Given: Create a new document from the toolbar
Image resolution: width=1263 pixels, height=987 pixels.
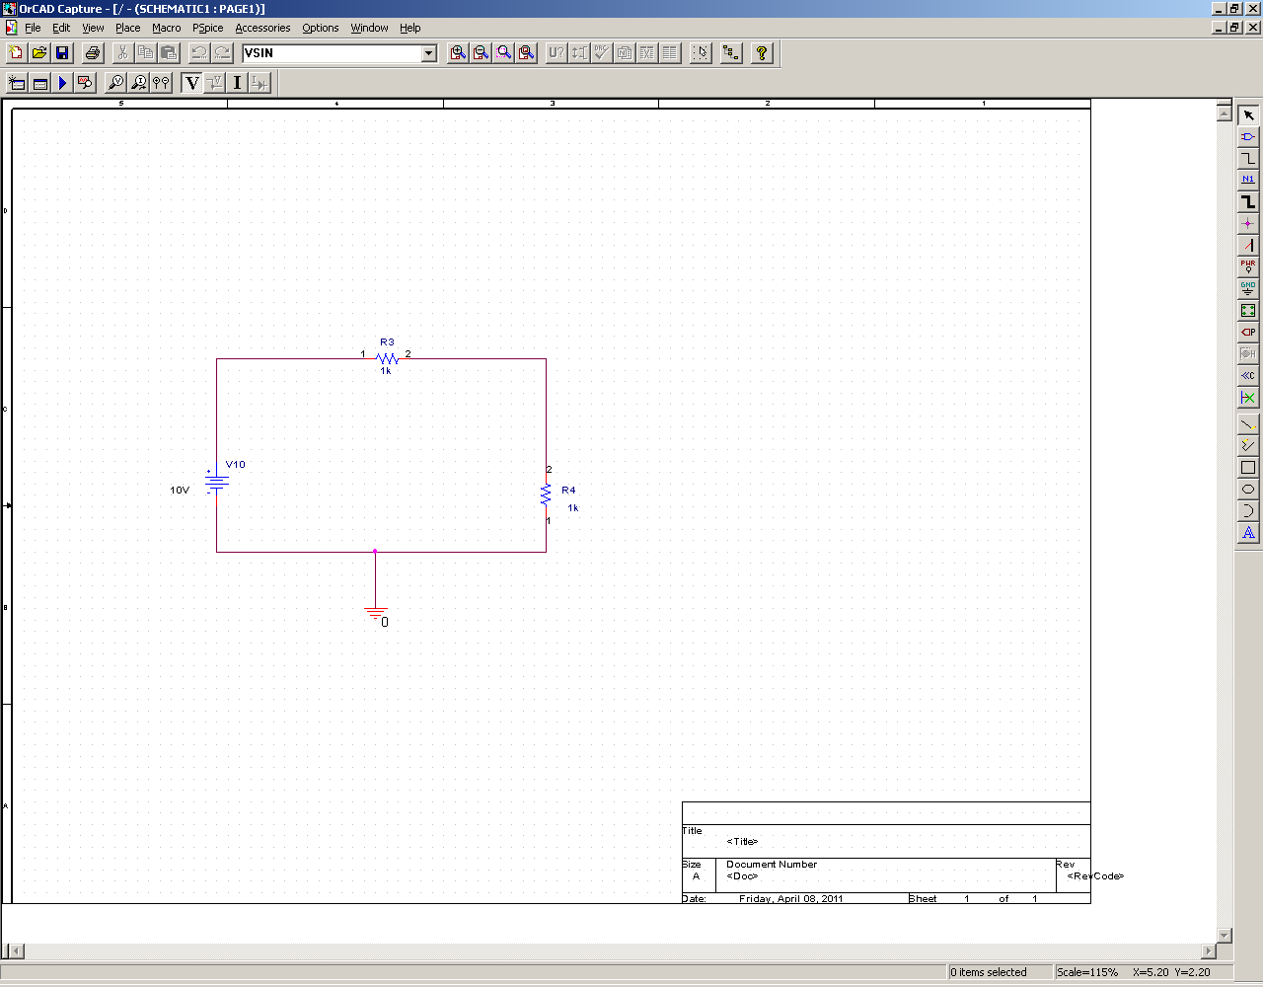Looking at the screenshot, I should click(16, 53).
